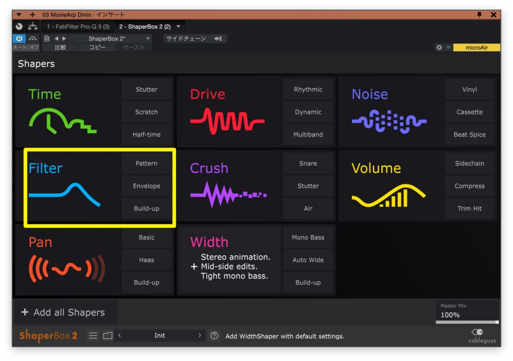Add the Drive shaper via its red waveform icon
This screenshot has width=513, height=361.
(x=227, y=122)
